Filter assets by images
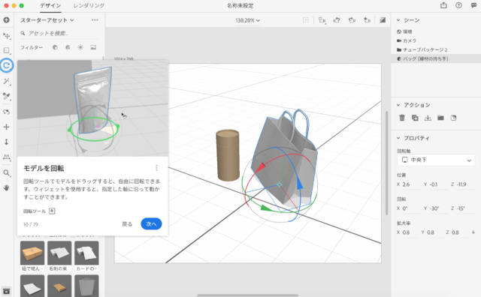The height and width of the screenshot is (297, 481). pos(93,47)
